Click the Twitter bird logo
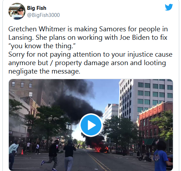The width and height of the screenshot is (181, 171). pos(169,7)
